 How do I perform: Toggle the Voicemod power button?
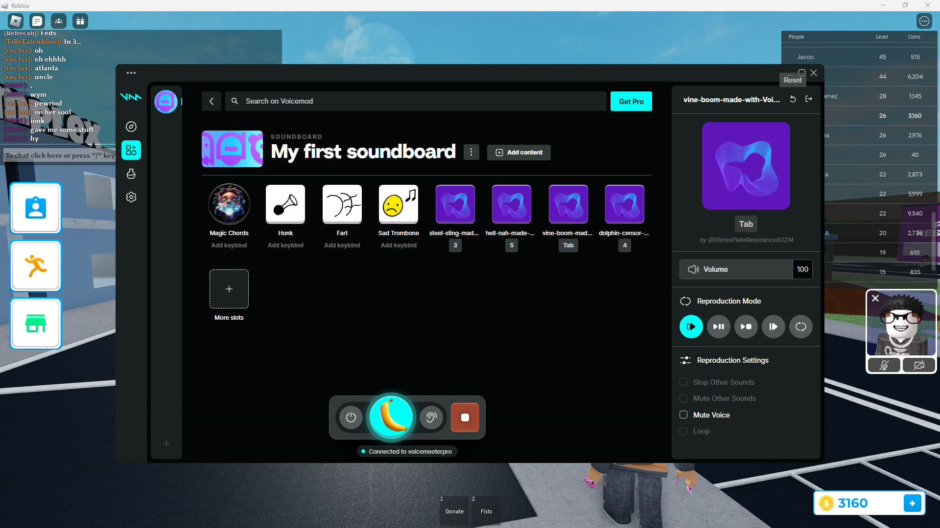click(351, 418)
